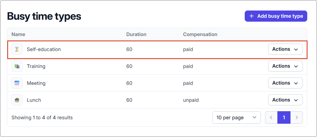This screenshot has width=317, height=137.
Task: Select page 1 in pagination
Action: point(284,118)
